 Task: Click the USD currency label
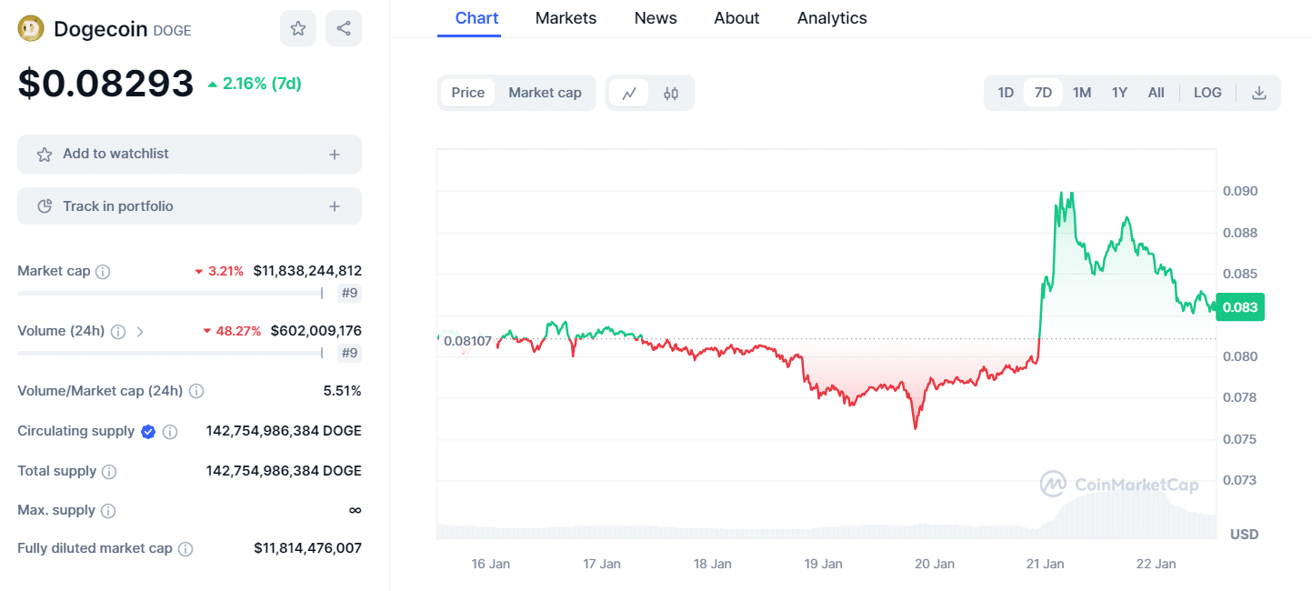click(1244, 534)
